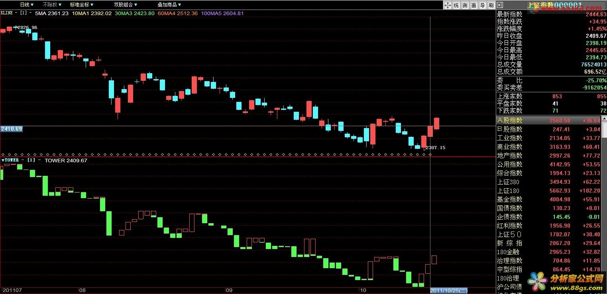The image size is (607, 294).
Task: Click the 画 drawing toolbar button
Action: 474,5
